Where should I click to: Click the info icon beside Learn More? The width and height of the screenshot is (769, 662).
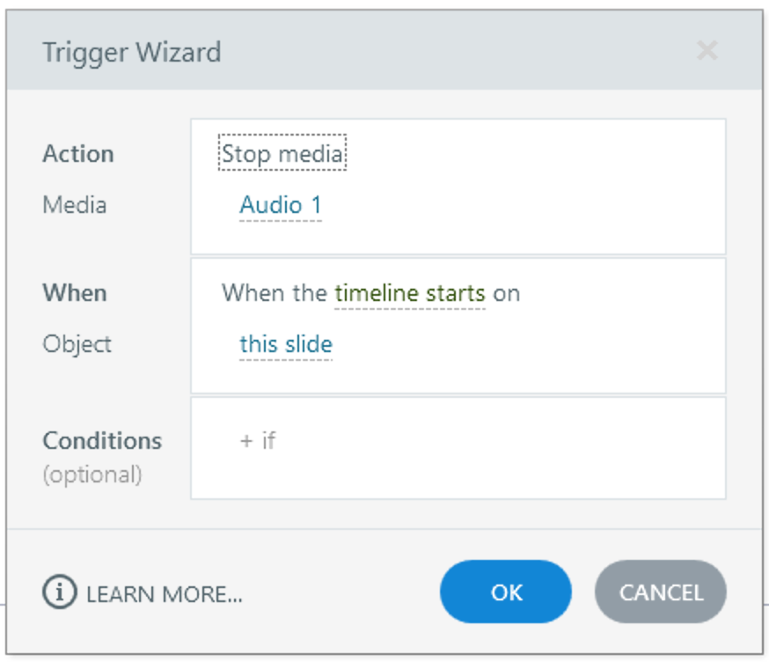coord(60,592)
